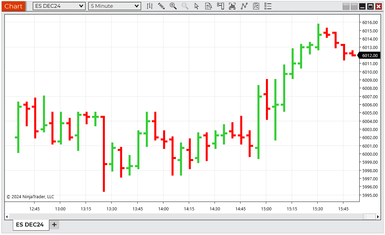385x235 pixels.
Task: Click the first gray link button
Action: point(346,6)
